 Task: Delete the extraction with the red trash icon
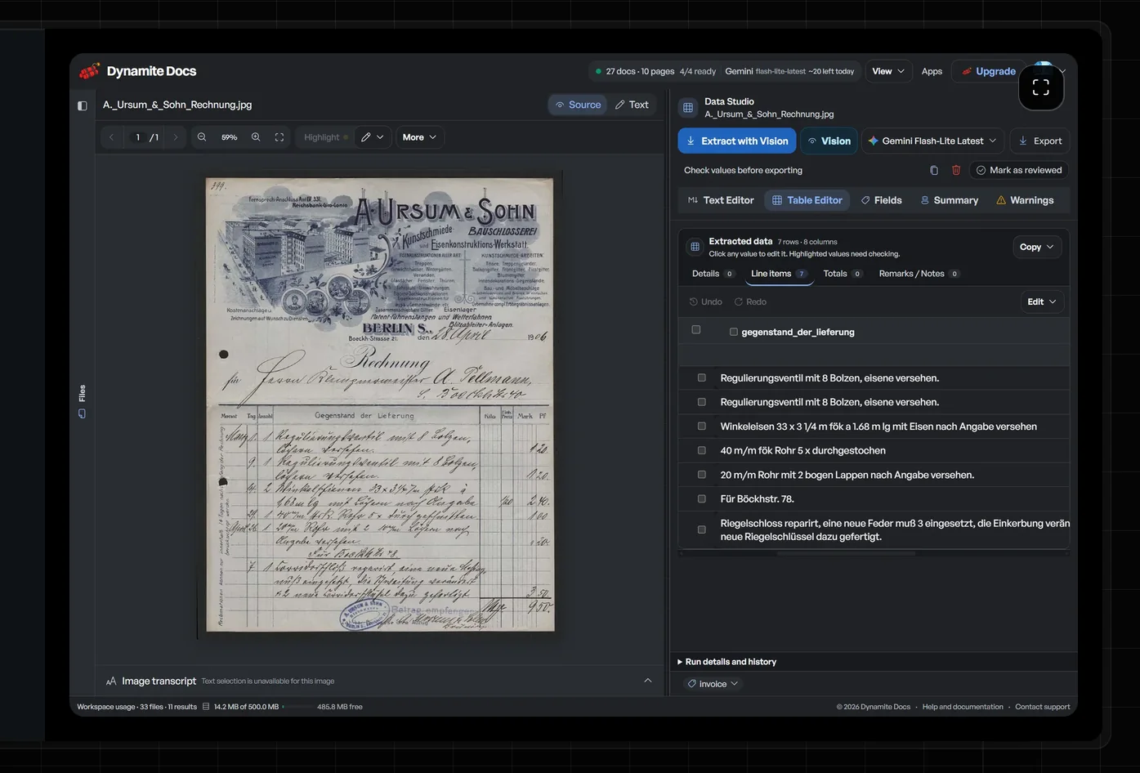pos(956,170)
